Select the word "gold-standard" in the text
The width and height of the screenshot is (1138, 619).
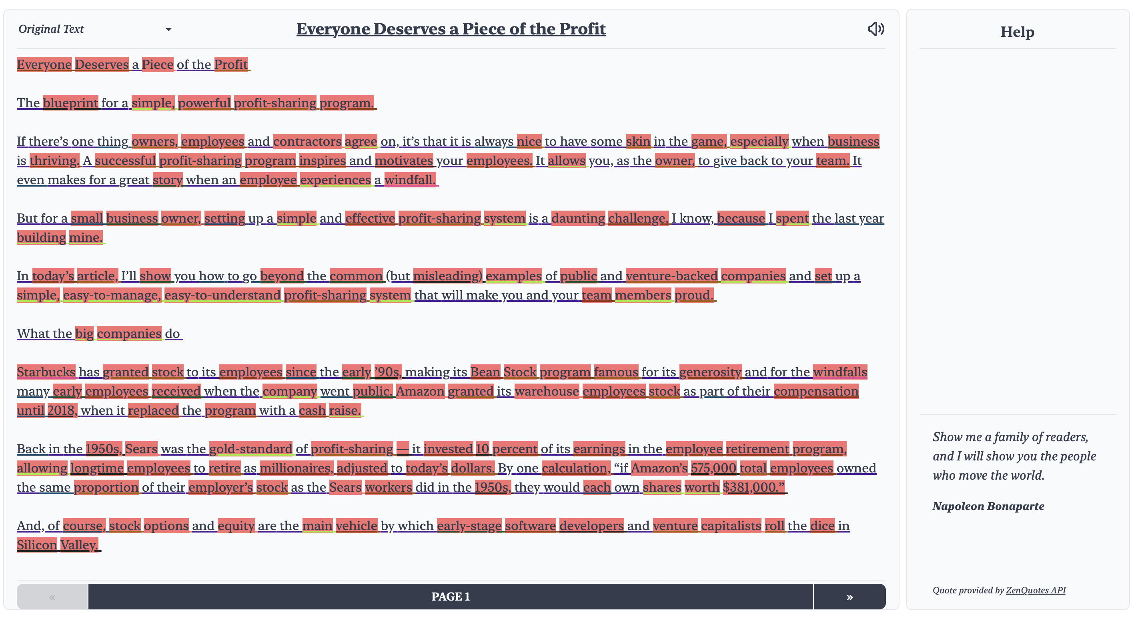[250, 449]
